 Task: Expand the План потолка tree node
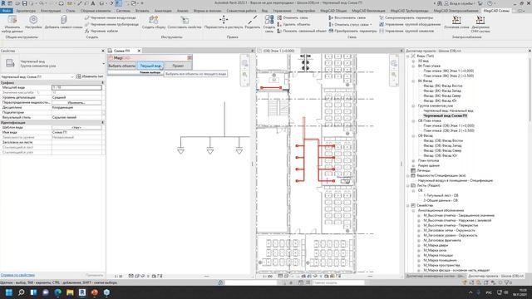(x=413, y=160)
